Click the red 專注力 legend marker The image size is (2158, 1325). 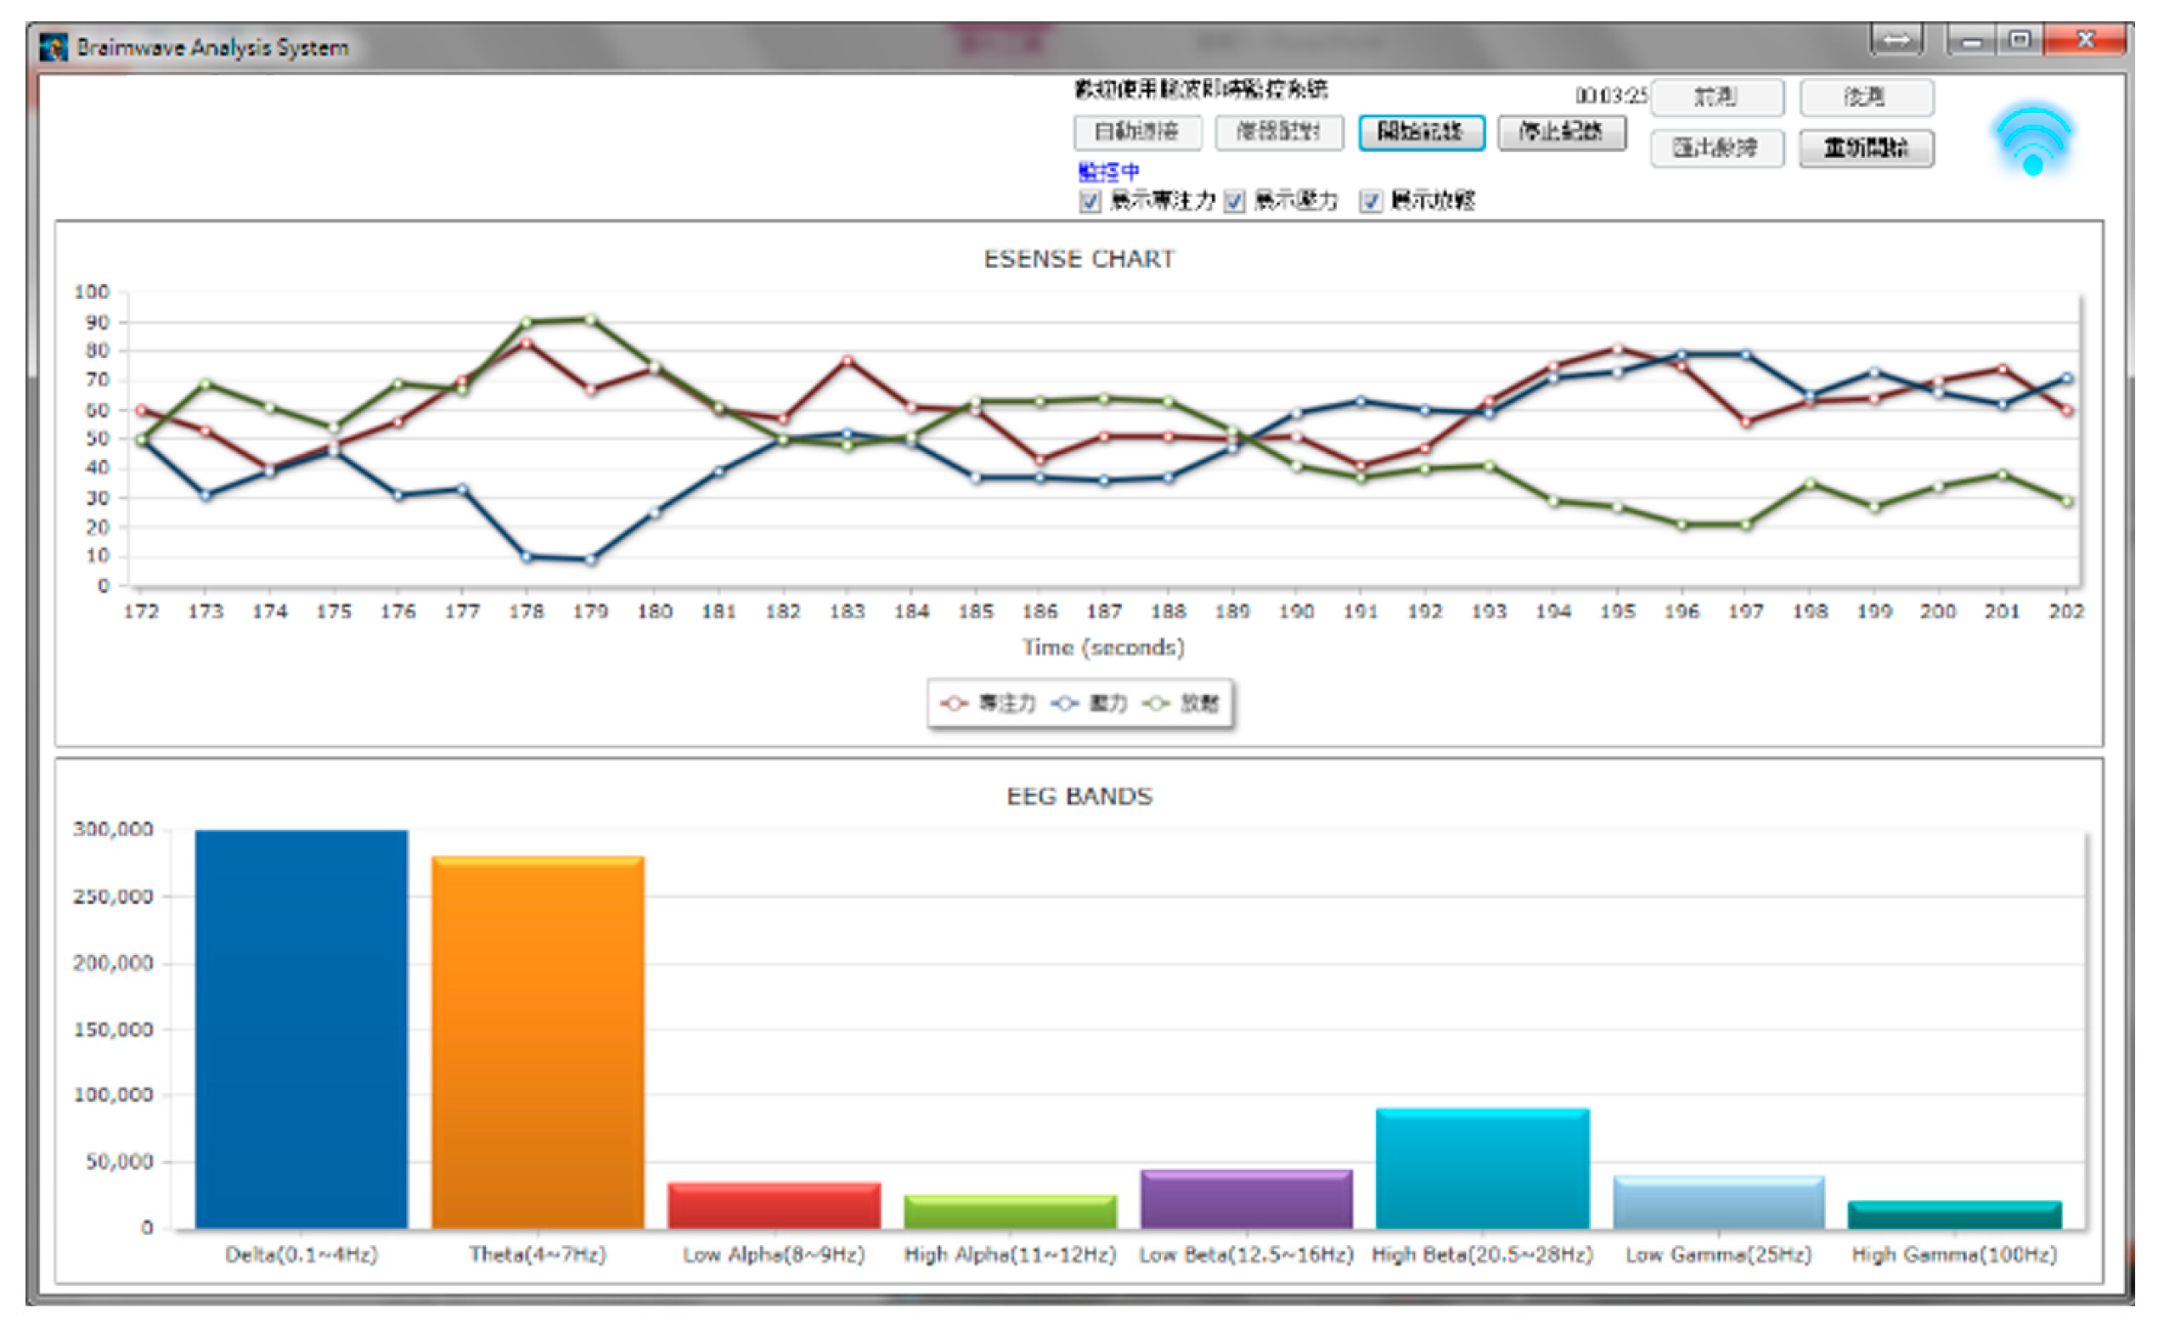coord(954,703)
